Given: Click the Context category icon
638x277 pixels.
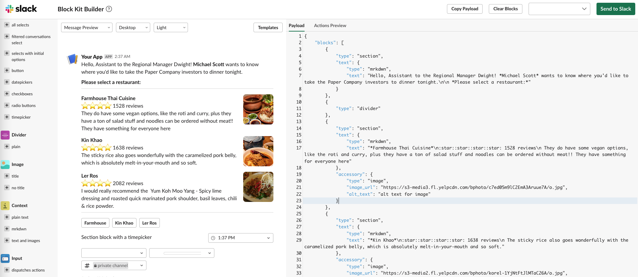Looking at the screenshot, I should click(5, 206).
